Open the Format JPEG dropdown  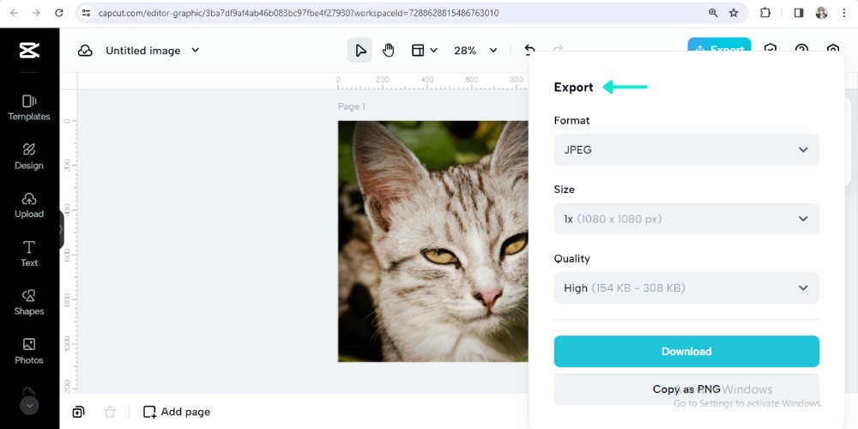click(686, 149)
